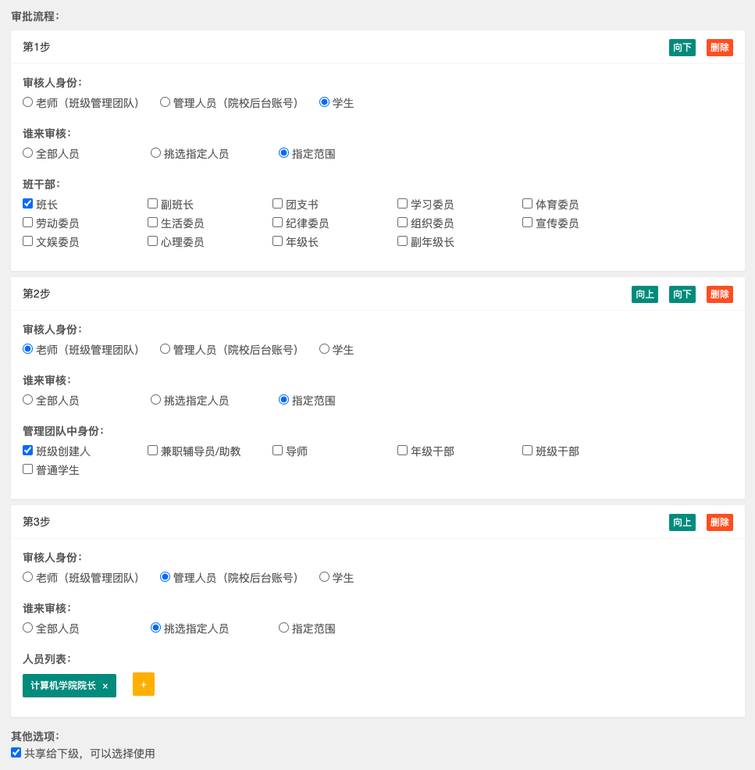Enable the 兼职辅导员/助教 checkbox
This screenshot has width=755, height=770.
153,451
